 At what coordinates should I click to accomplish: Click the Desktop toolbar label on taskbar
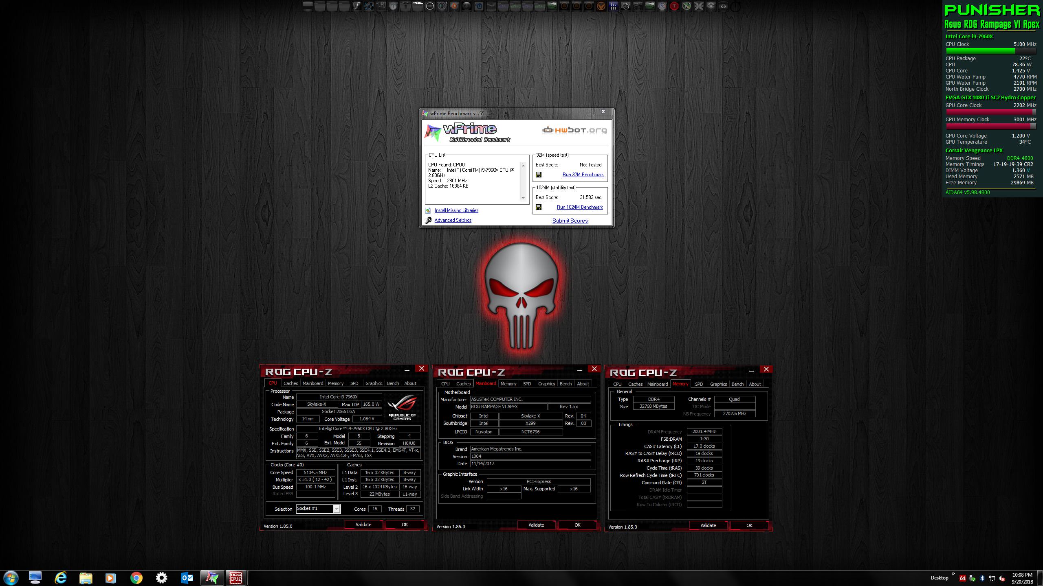tap(940, 578)
